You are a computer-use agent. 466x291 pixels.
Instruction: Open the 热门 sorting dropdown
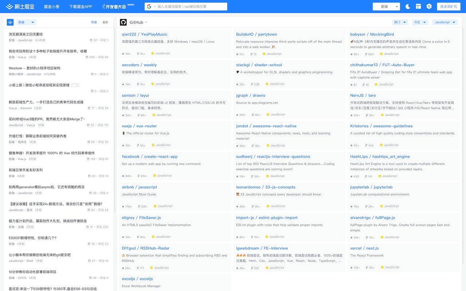click(400, 22)
